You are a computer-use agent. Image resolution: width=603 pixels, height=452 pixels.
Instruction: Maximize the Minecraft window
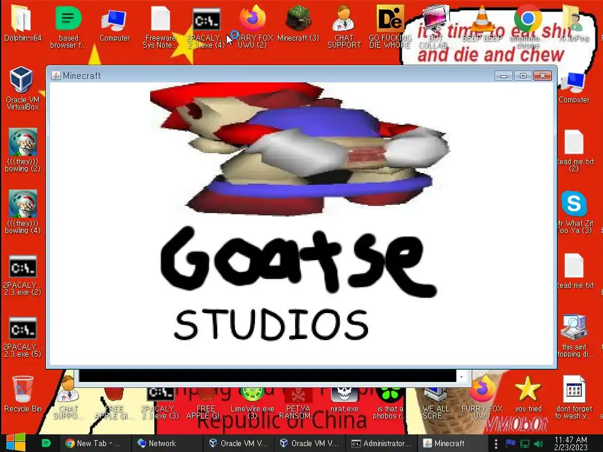[523, 76]
